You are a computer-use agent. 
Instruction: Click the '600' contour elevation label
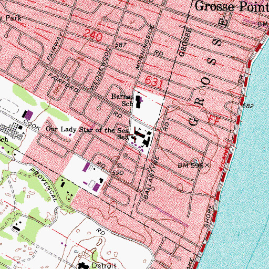(x=83, y=253)
